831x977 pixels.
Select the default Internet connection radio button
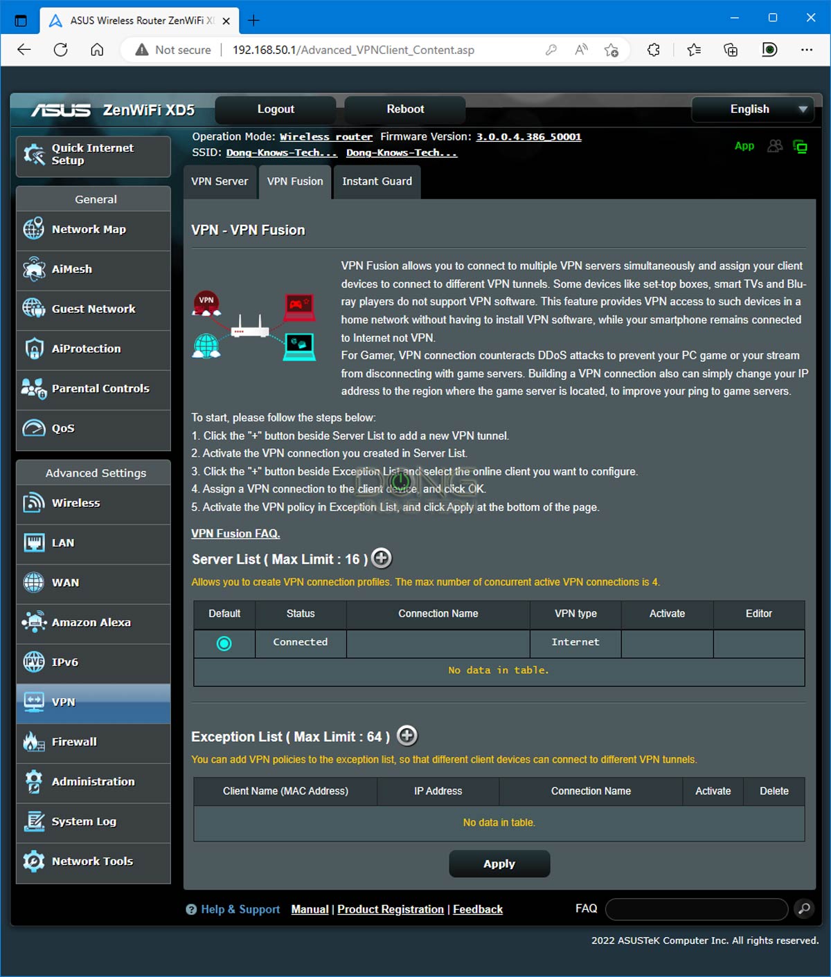224,643
